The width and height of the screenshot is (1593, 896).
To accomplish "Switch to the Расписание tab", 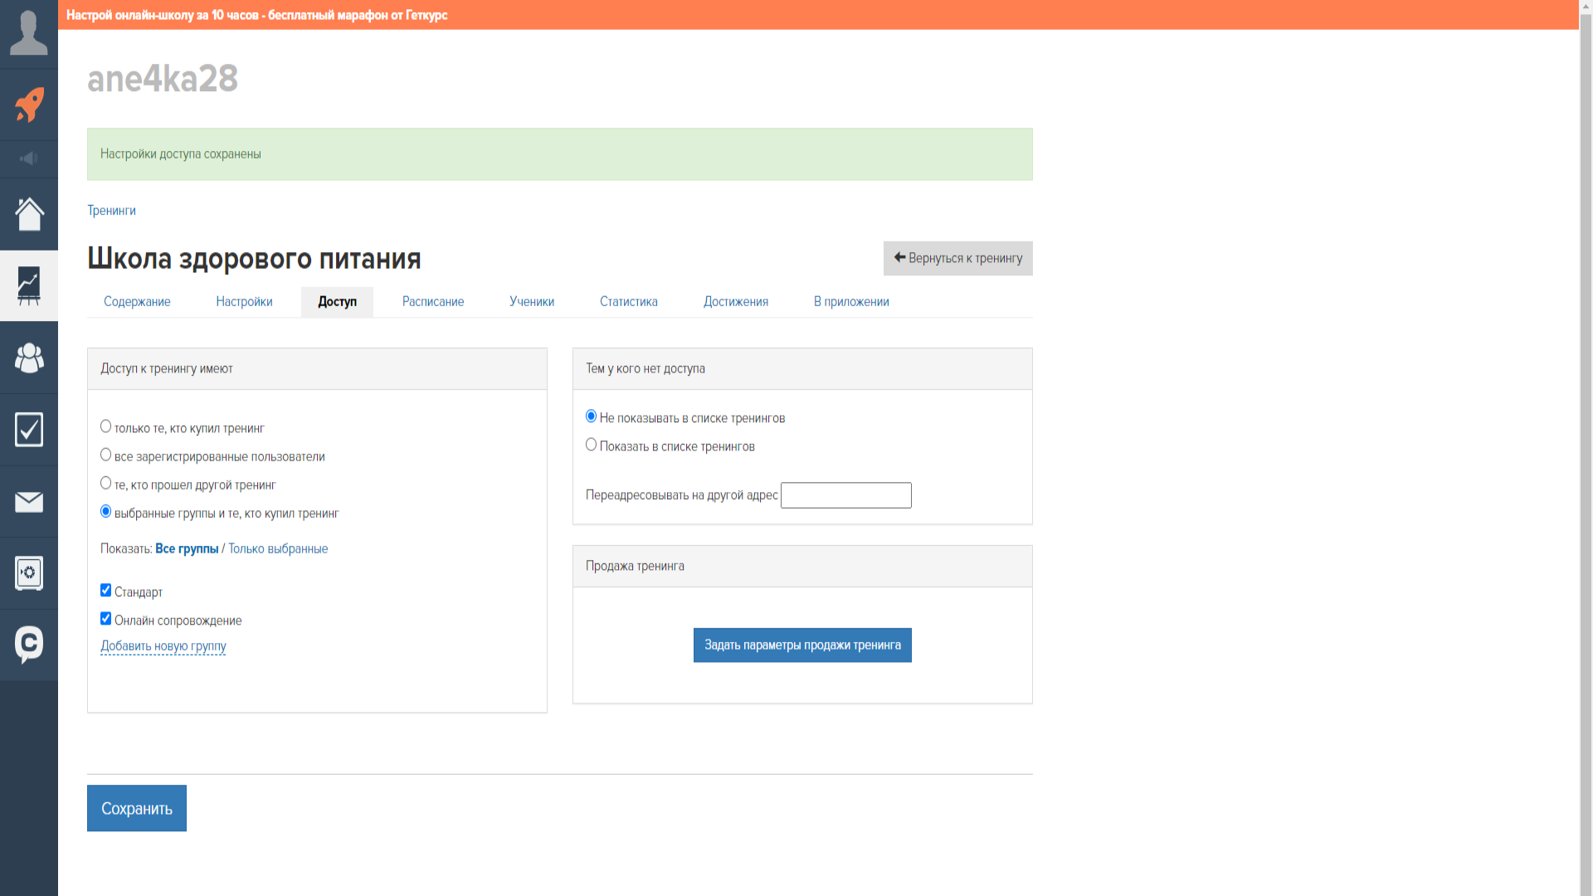I will [x=433, y=302].
